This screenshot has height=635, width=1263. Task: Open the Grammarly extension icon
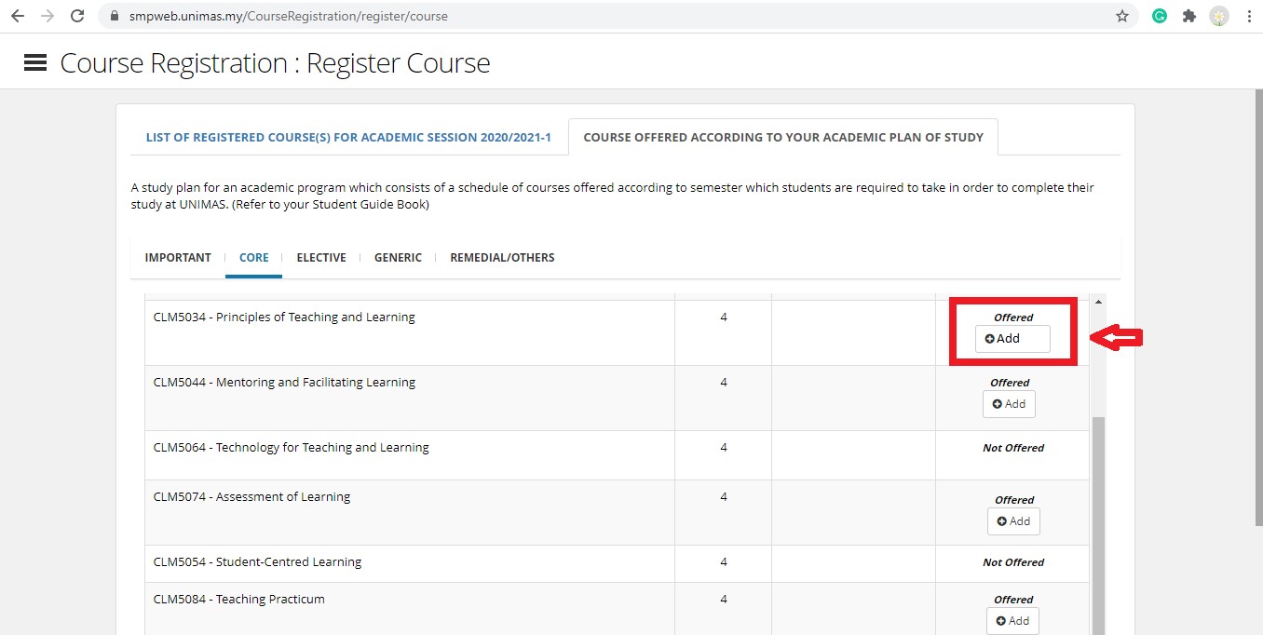pos(1160,16)
